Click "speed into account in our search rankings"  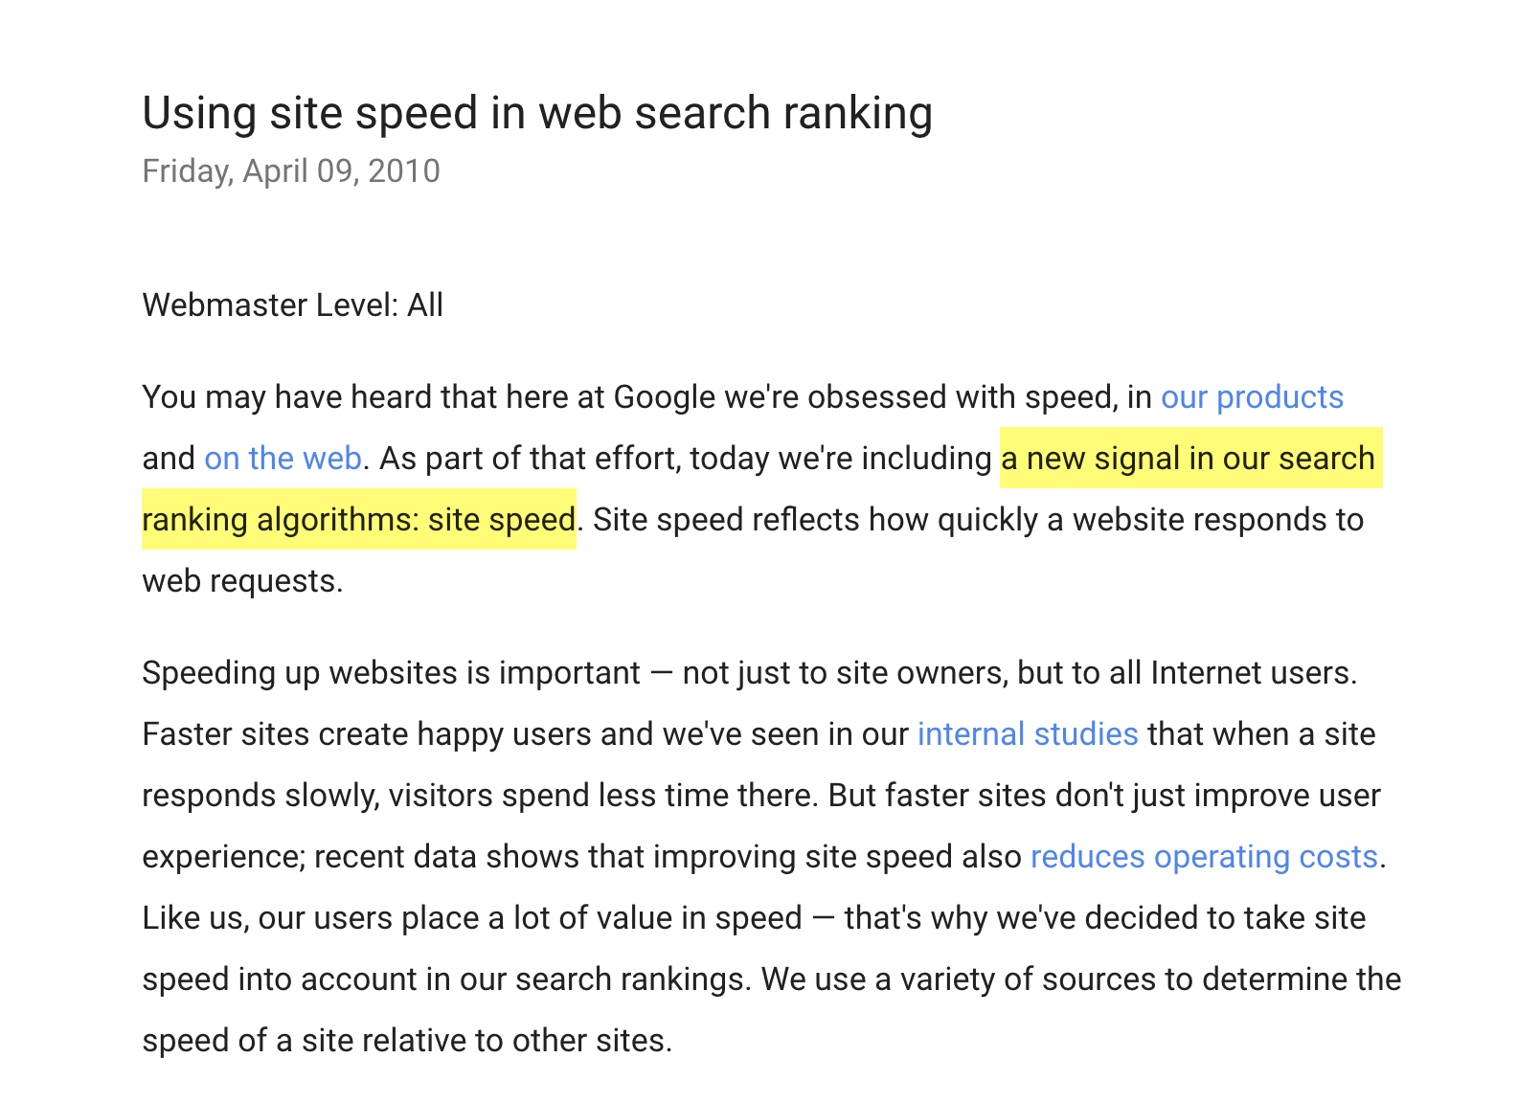click(443, 979)
